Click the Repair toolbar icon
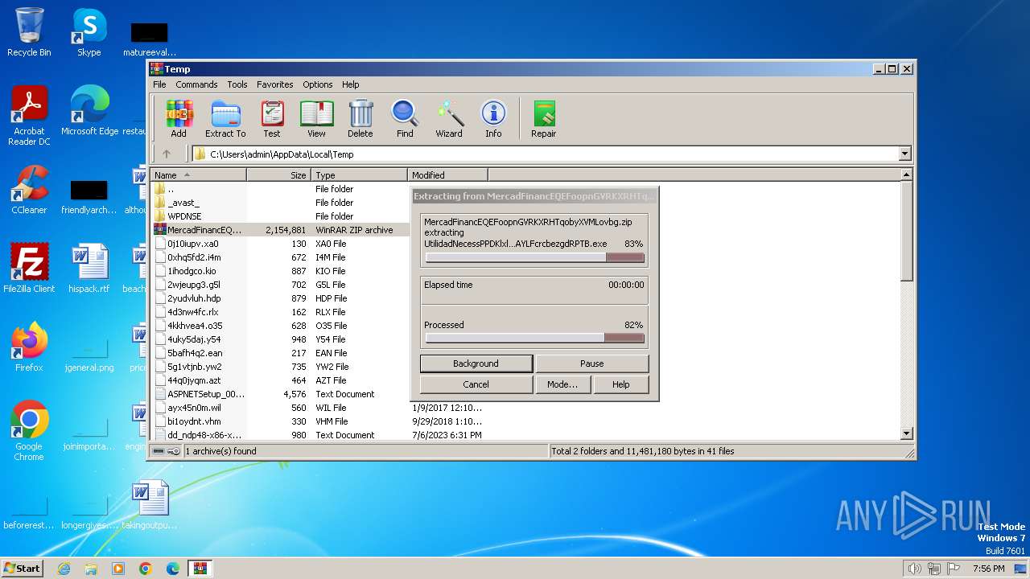Screen dimensions: 1030x579 click(x=544, y=119)
